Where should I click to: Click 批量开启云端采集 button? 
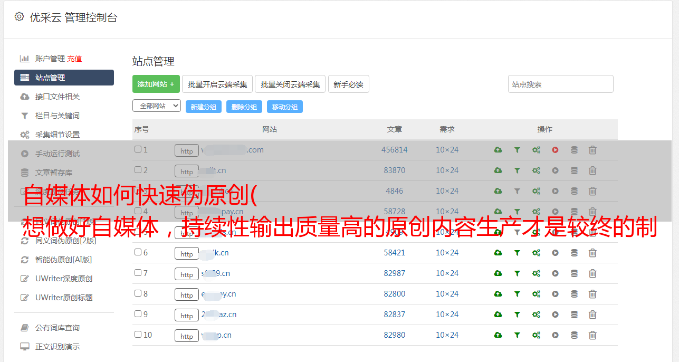(x=218, y=84)
